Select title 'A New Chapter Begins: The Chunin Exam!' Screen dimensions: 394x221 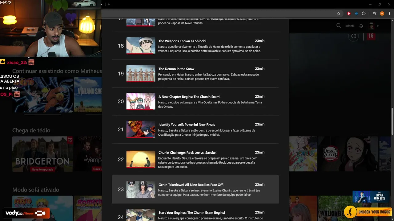tap(189, 97)
